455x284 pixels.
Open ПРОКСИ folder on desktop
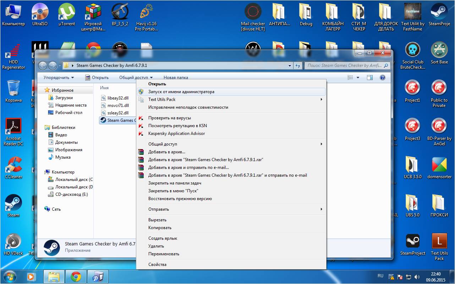click(x=439, y=206)
